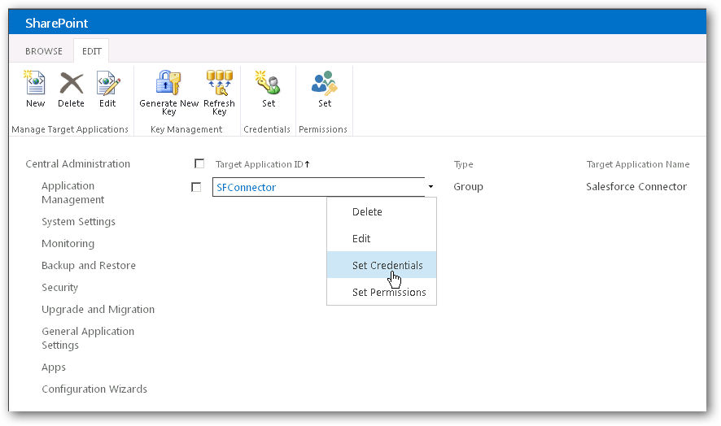The width and height of the screenshot is (721, 426).
Task: Go to Configuration Wizards
Action: pos(94,389)
